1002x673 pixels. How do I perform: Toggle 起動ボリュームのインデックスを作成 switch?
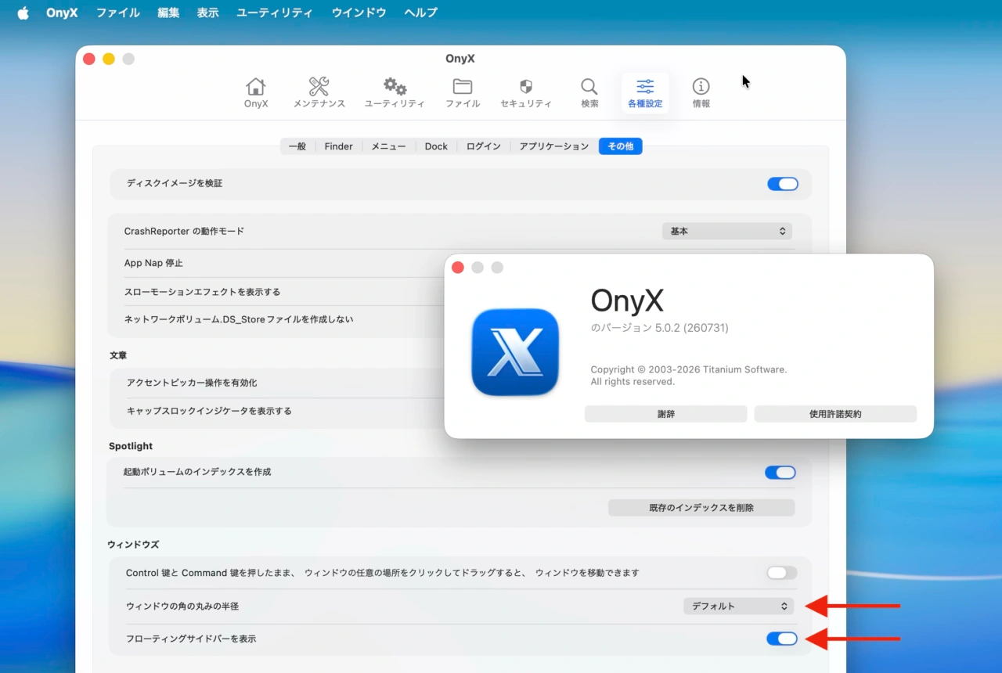pyautogui.click(x=780, y=473)
